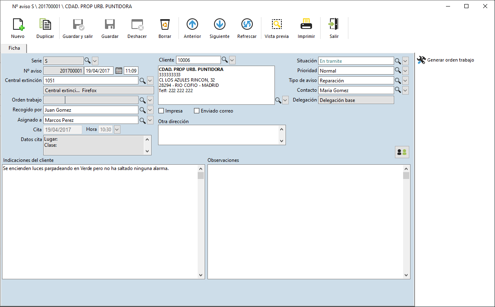The width and height of the screenshot is (495, 307).
Task: Select the Ficha tab
Action: [14, 48]
